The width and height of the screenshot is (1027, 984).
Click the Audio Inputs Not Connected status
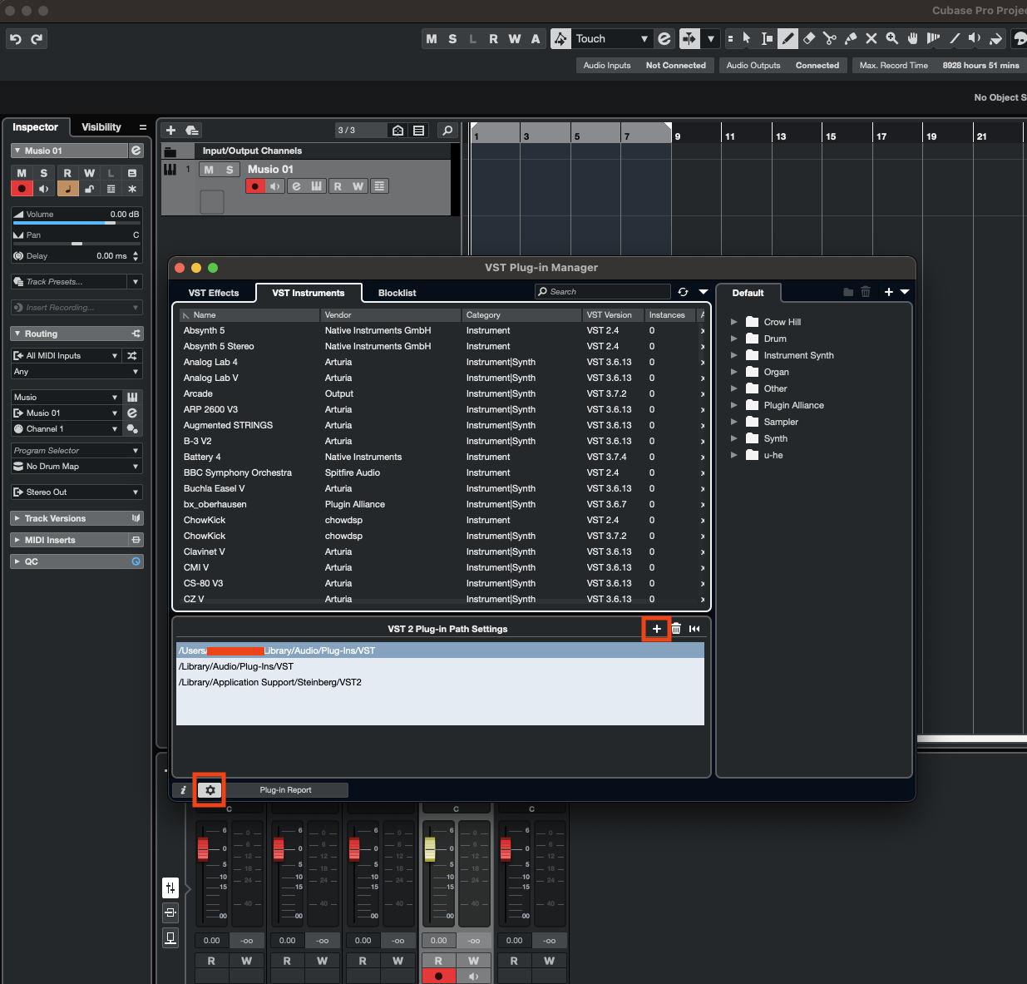(644, 66)
